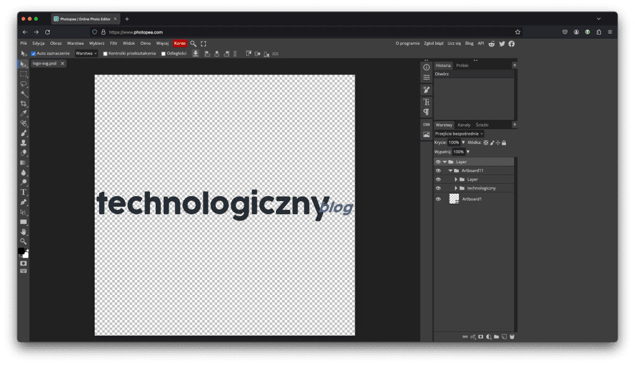Viewport: 635px width, 365px height.
Task: Select the Crop tool
Action: (x=24, y=104)
